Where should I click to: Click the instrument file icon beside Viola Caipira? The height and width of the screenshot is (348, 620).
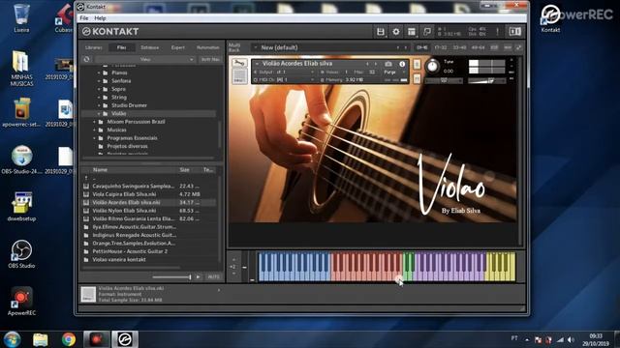pyautogui.click(x=86, y=194)
